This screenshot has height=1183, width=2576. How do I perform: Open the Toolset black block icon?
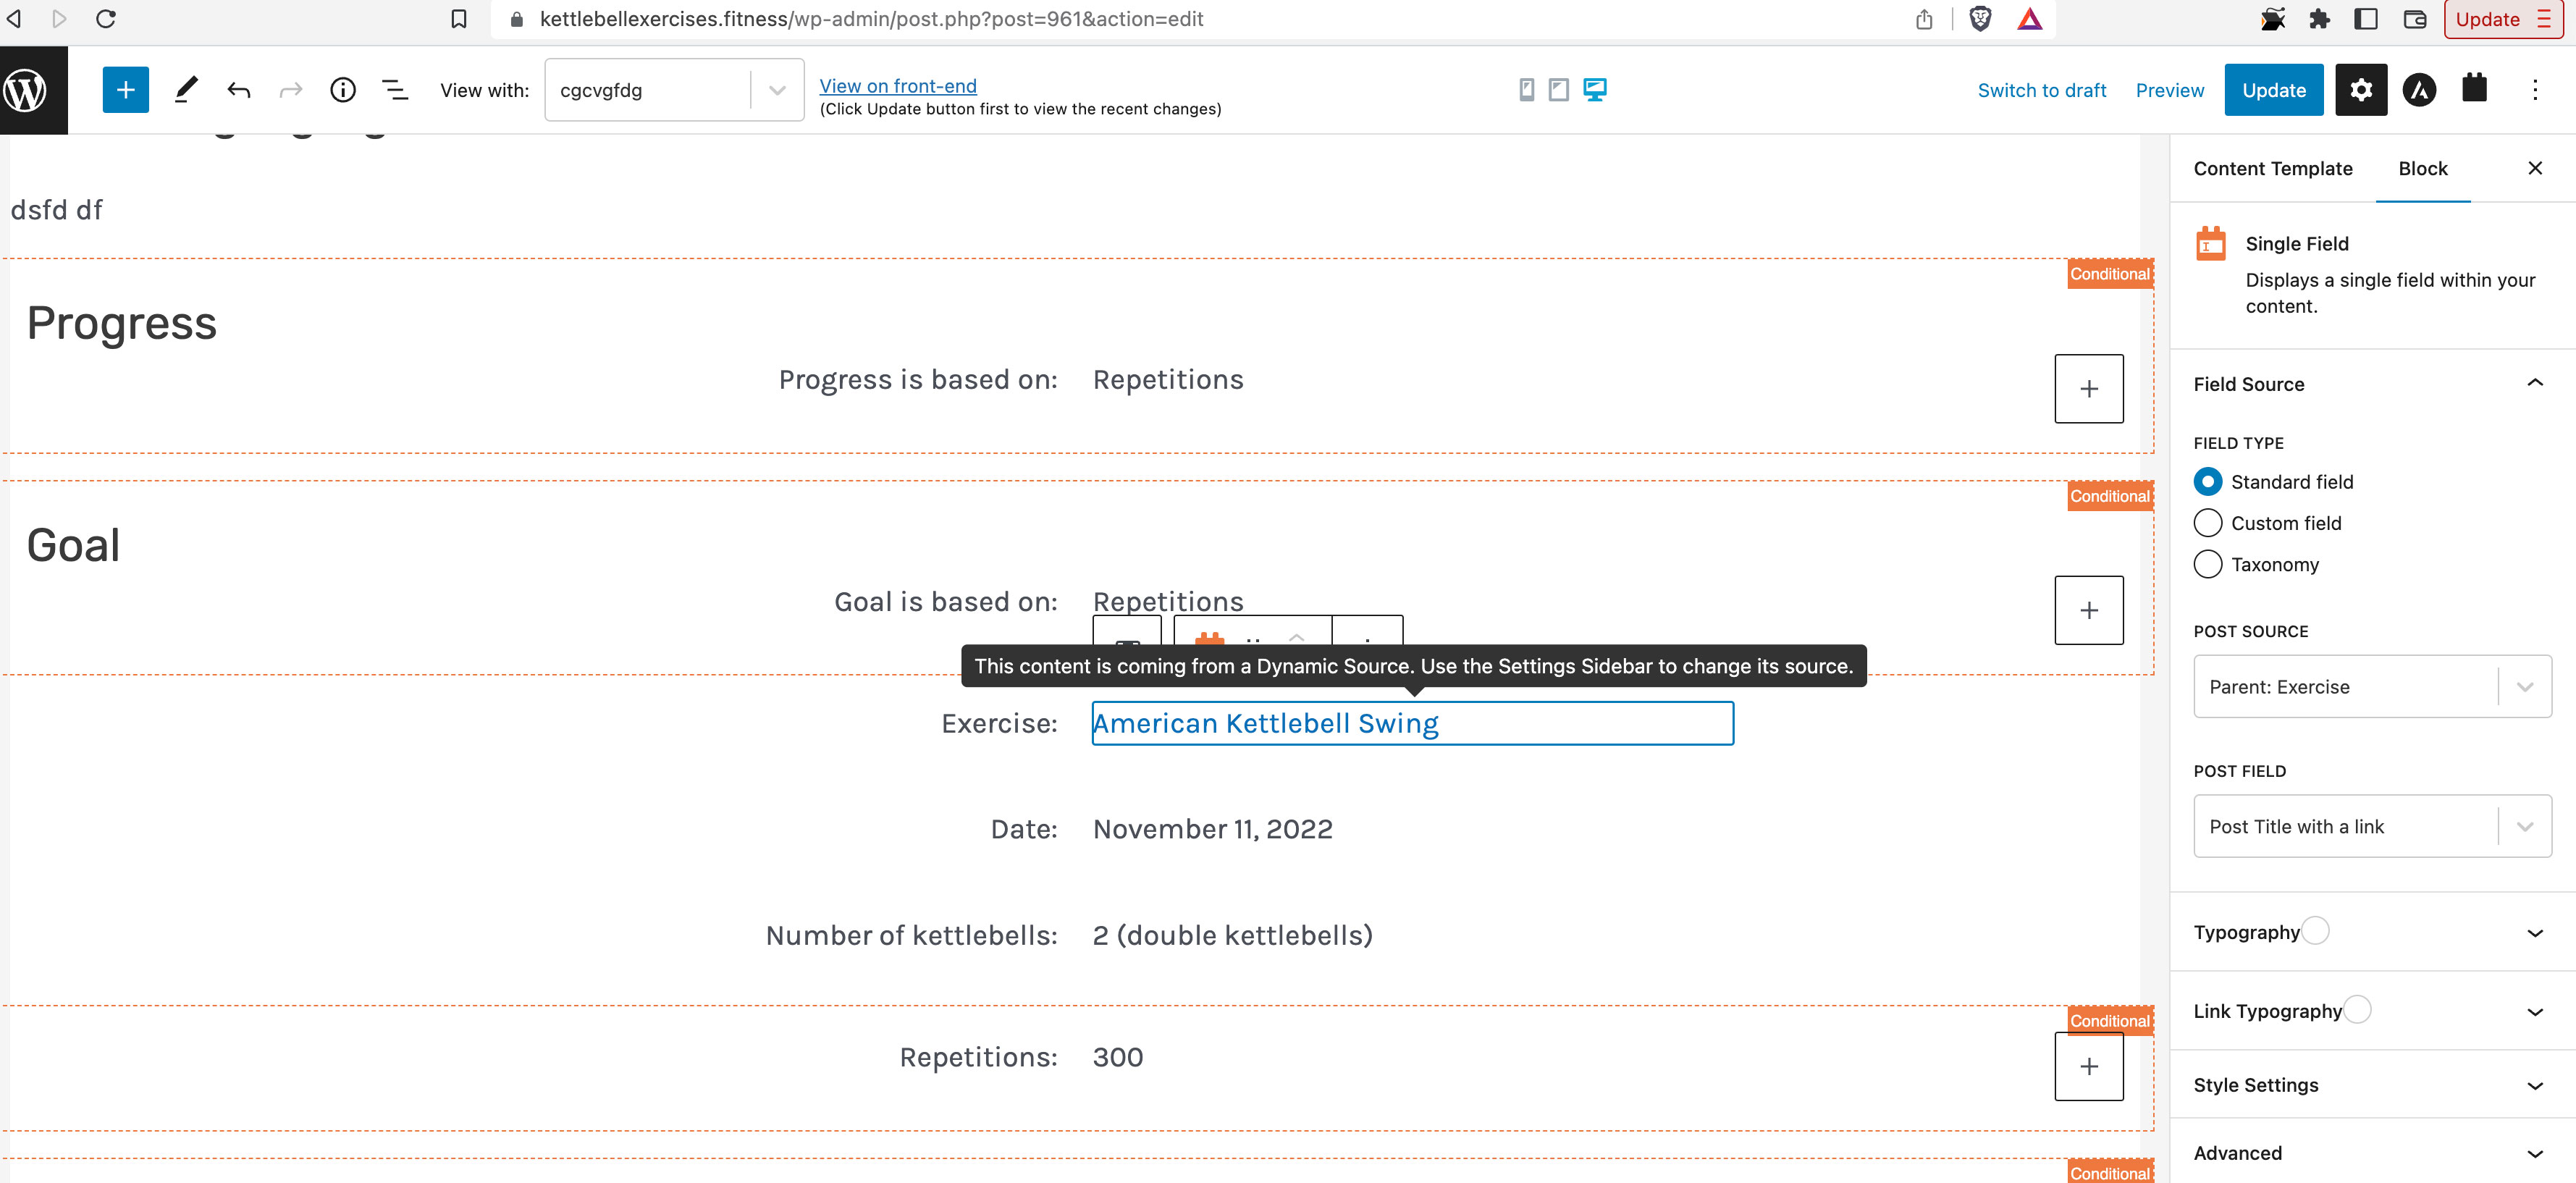(2474, 88)
